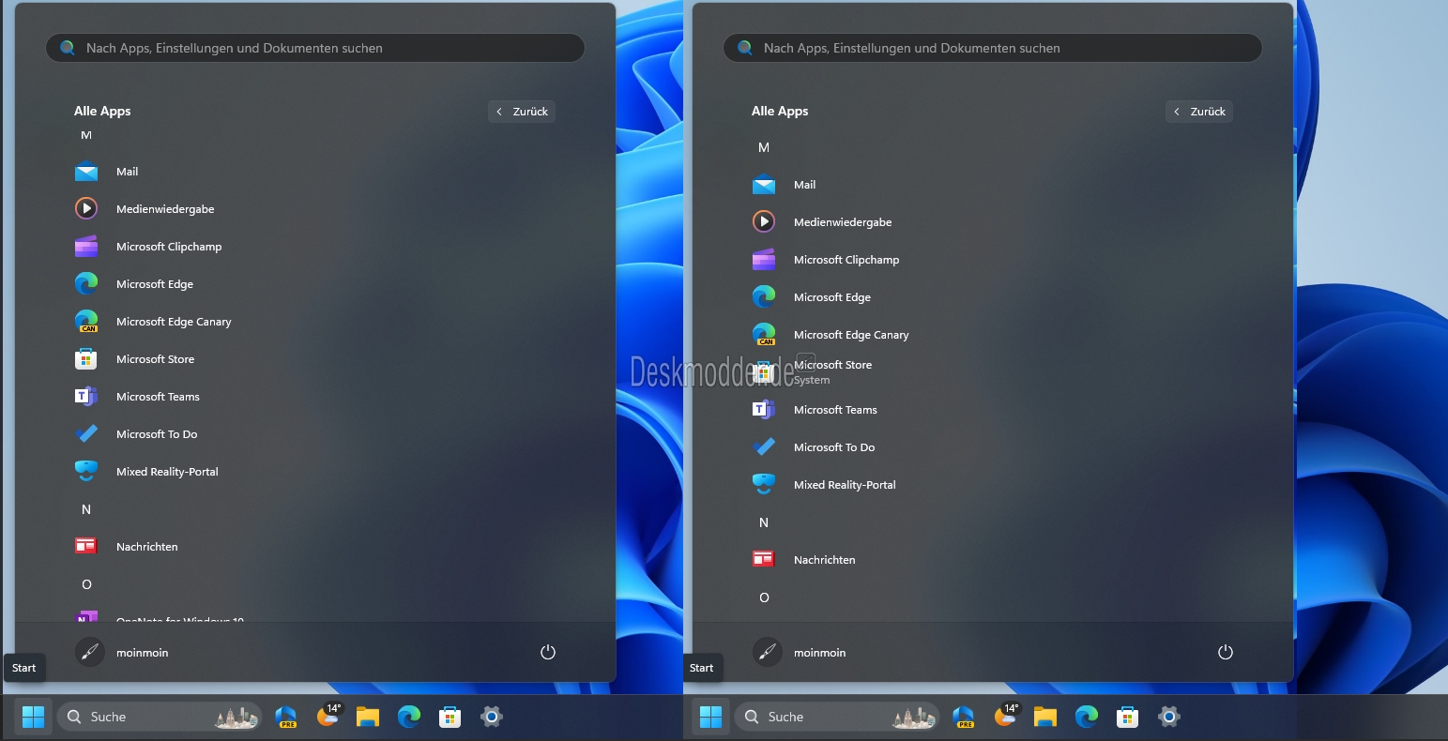
Task: Click Zurück button in left Start menu
Action: click(522, 112)
